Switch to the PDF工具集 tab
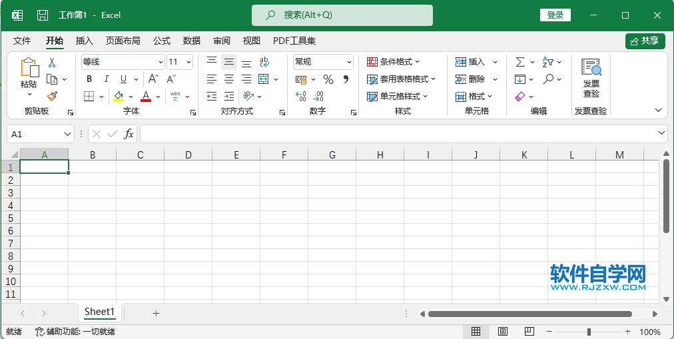674x339 pixels. (294, 41)
